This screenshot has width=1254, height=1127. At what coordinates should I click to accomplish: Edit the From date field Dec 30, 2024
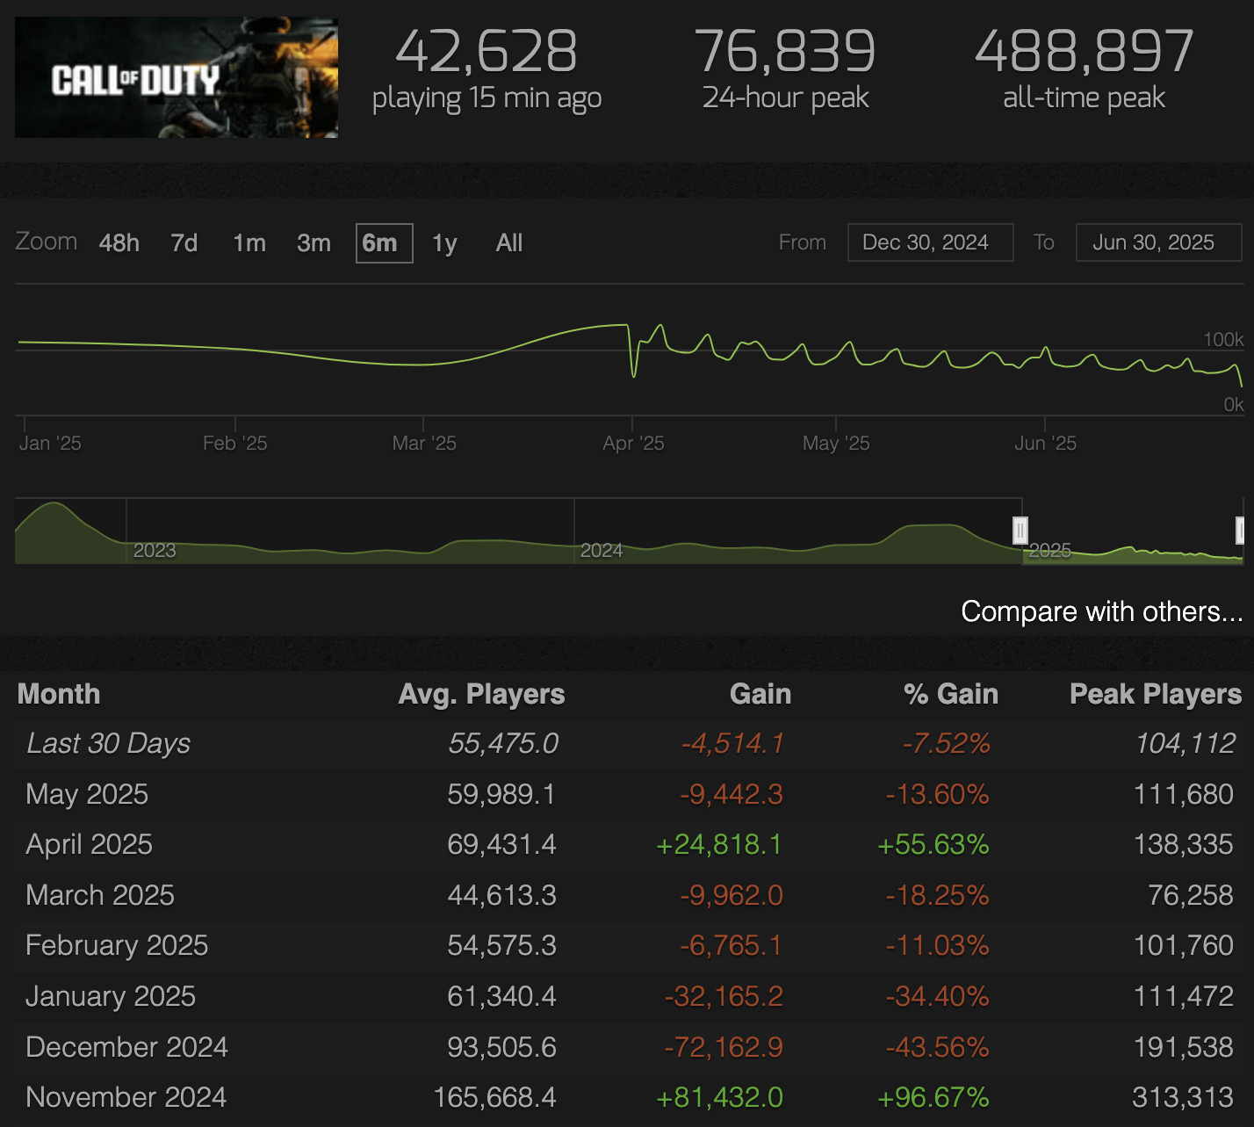click(x=930, y=242)
